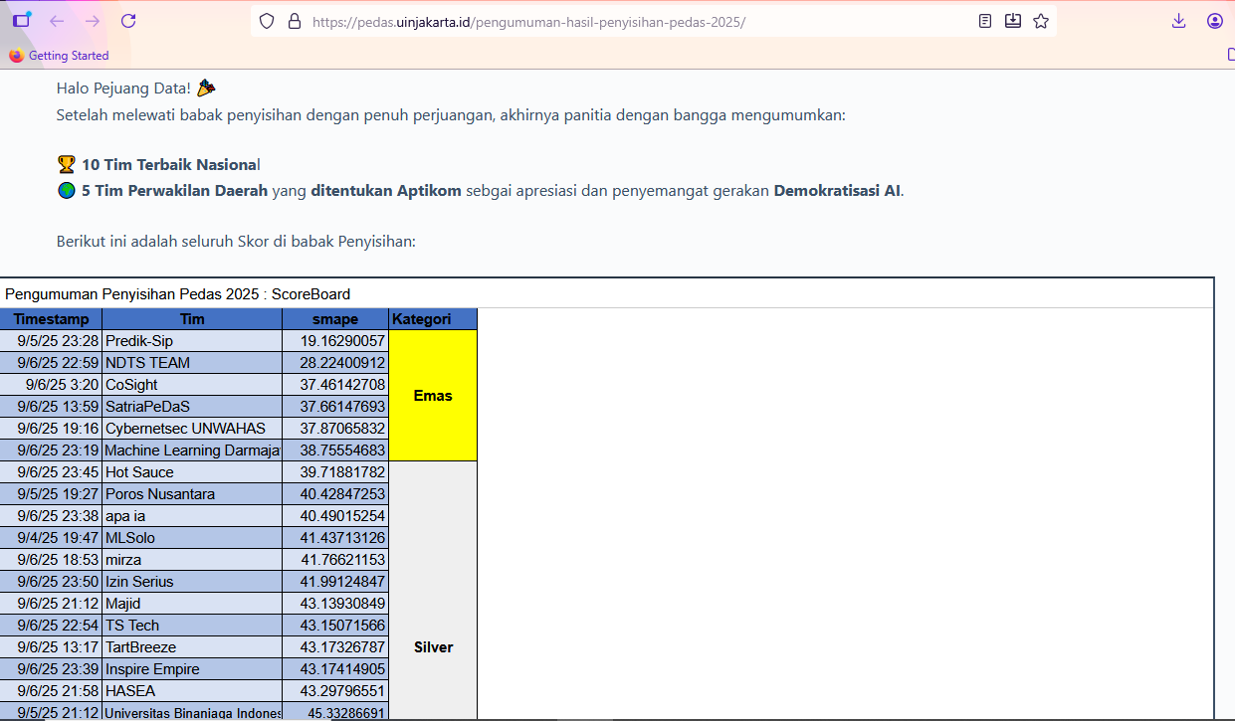Click the site security padlock icon

pyautogui.click(x=294, y=21)
